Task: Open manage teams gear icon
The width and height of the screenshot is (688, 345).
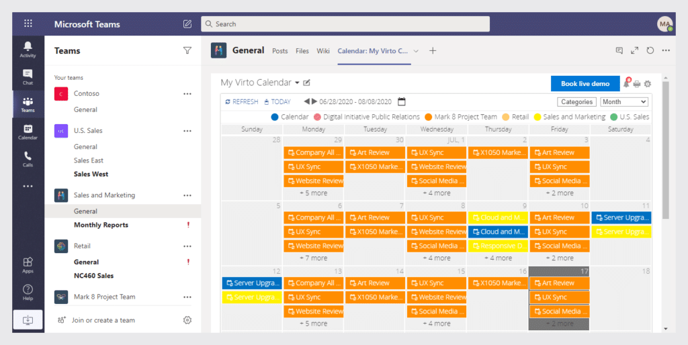Action: [x=187, y=320]
